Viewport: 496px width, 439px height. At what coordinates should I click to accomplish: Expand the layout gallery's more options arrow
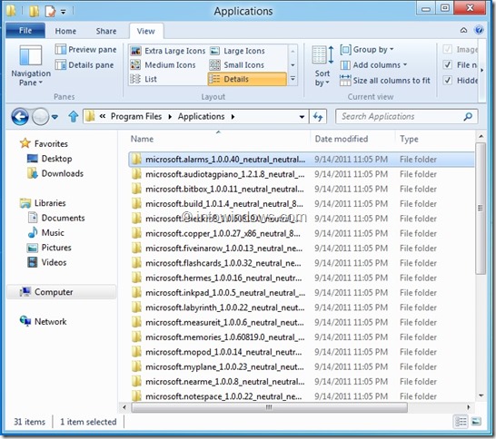(293, 79)
